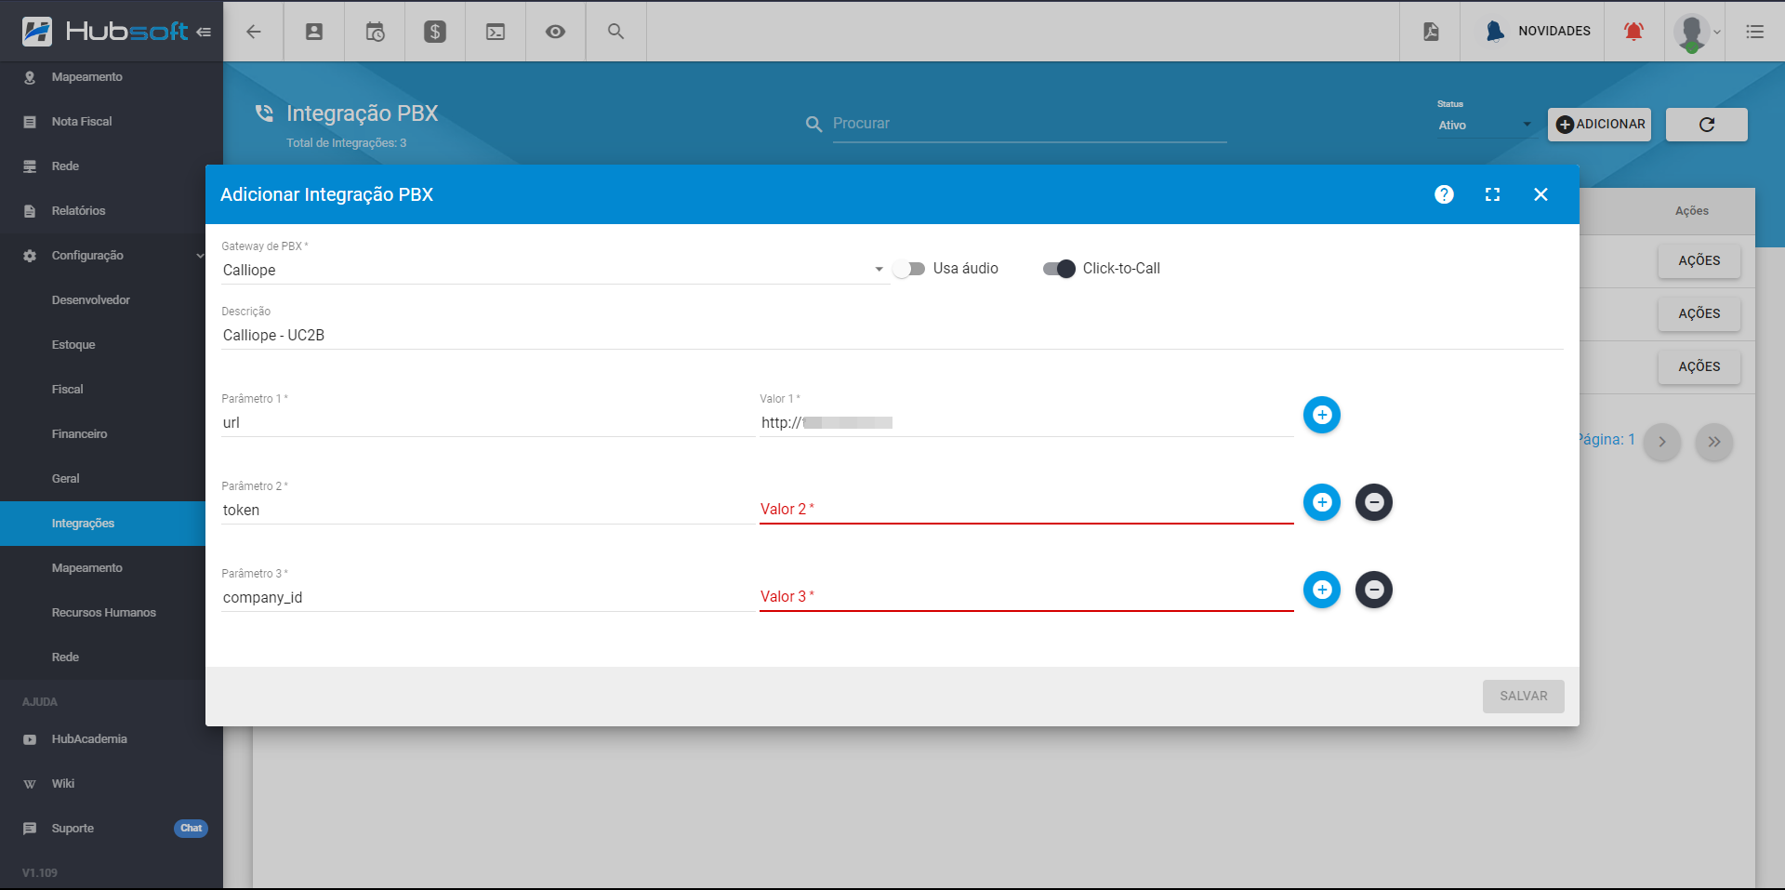The height and width of the screenshot is (890, 1785).
Task: Go back using the top toolbar arrow
Action: pos(253,32)
